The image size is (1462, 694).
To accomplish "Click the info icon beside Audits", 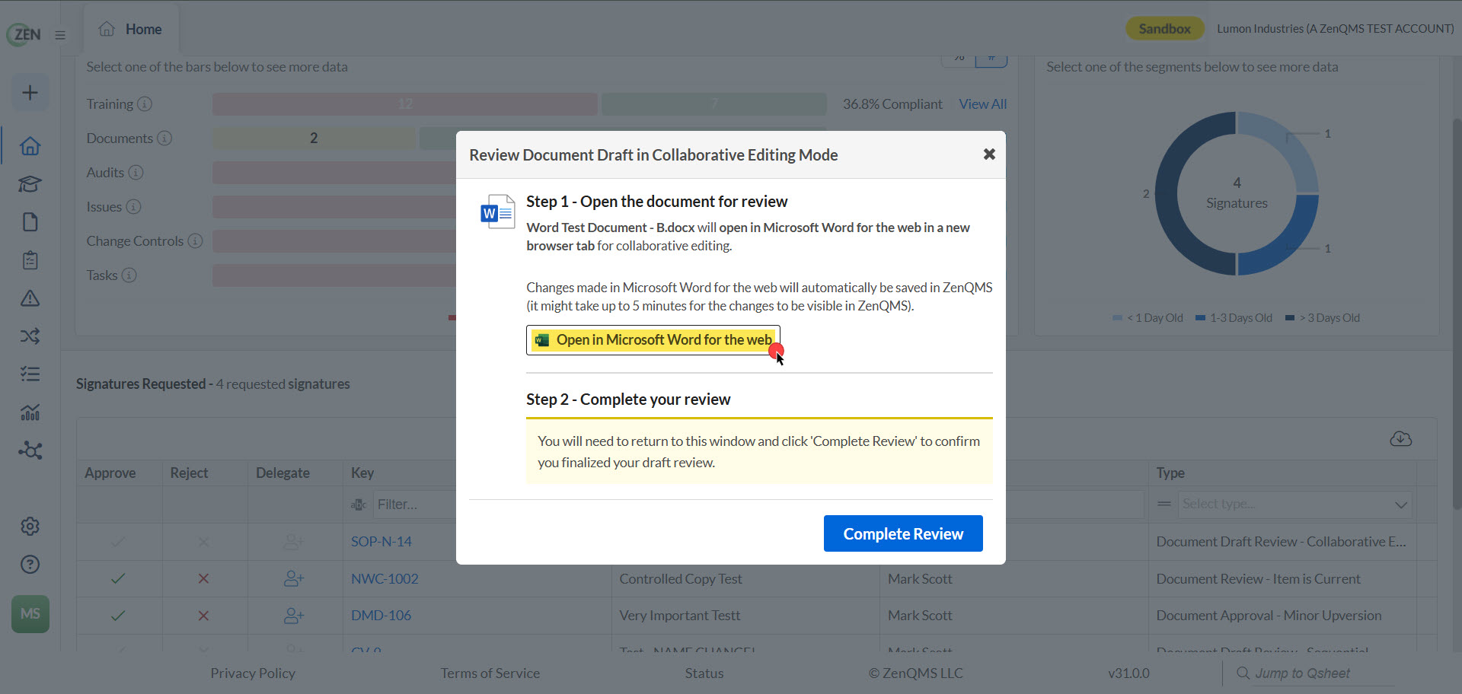I will pos(136,172).
